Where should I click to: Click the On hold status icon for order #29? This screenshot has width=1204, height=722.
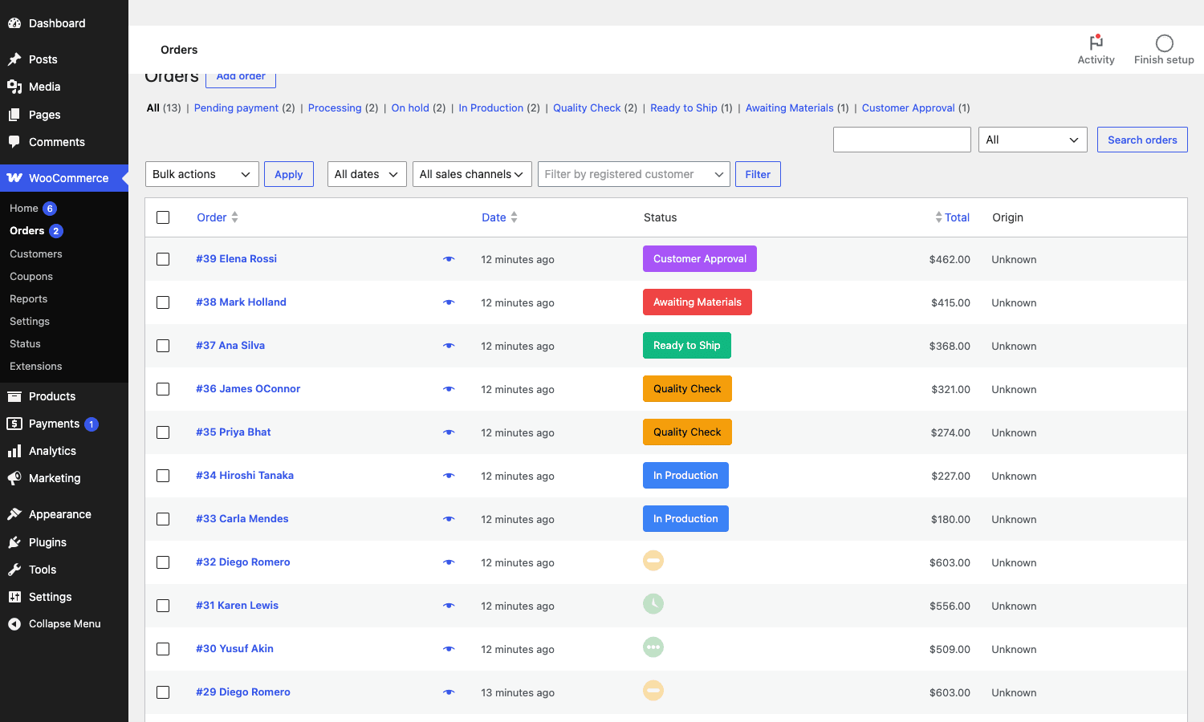(653, 691)
